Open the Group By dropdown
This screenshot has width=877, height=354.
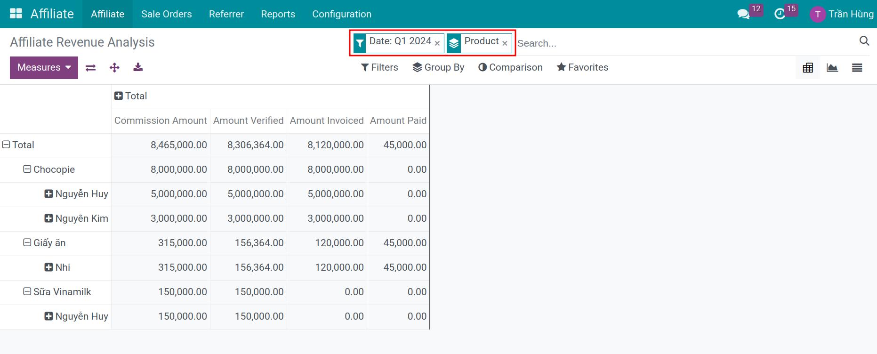pos(438,67)
